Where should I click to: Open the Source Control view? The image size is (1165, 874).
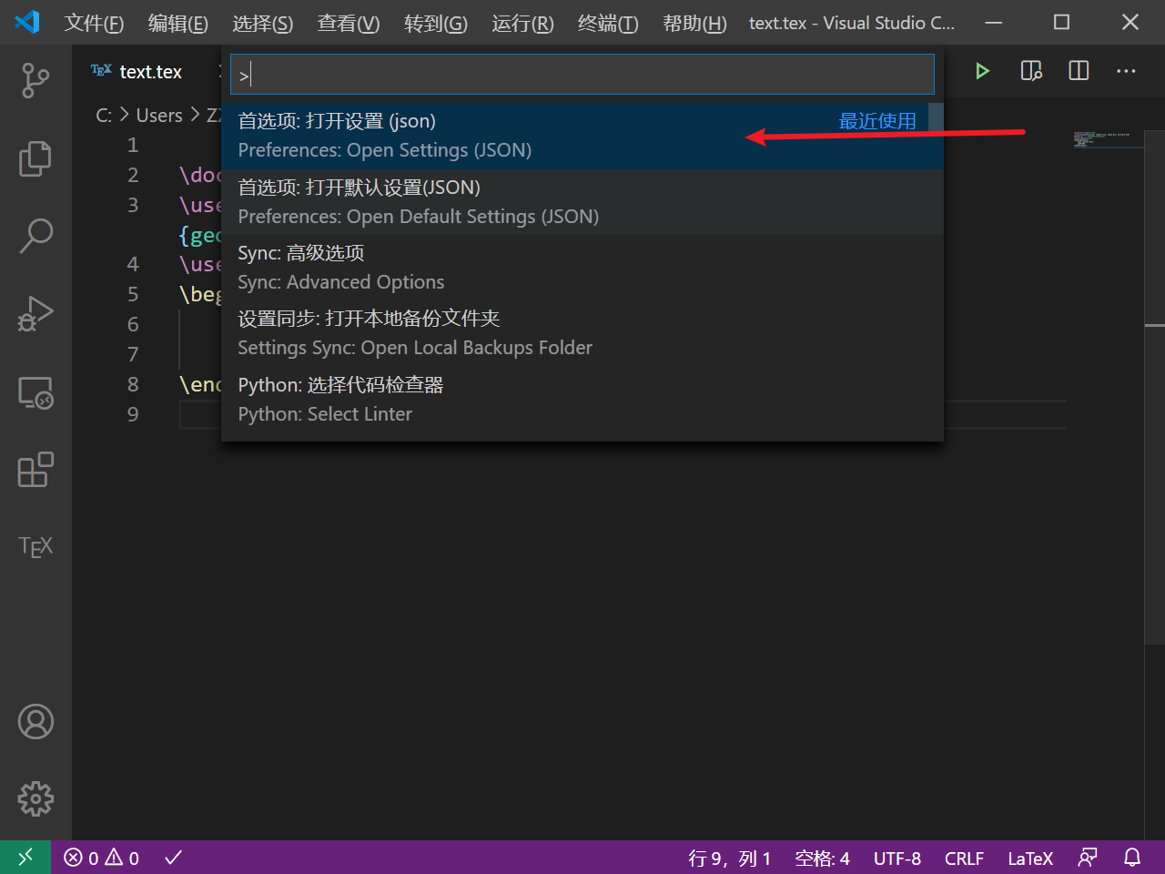click(x=35, y=80)
